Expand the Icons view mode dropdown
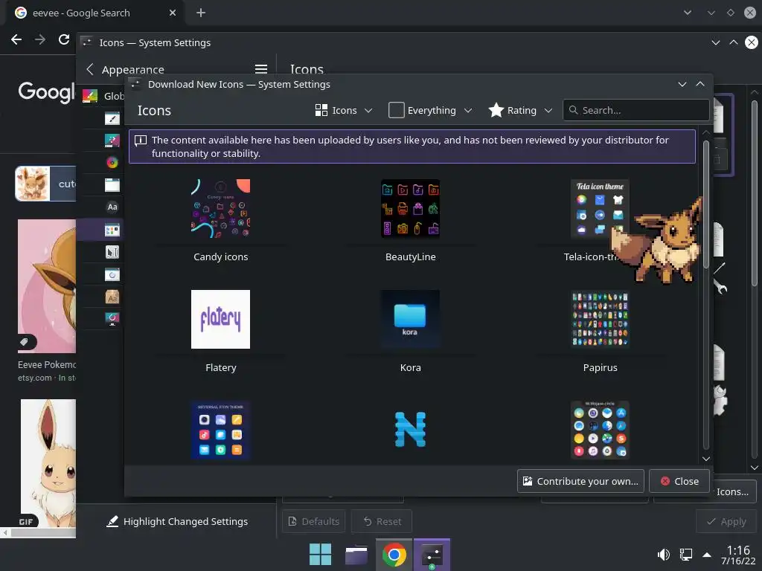Image resolution: width=762 pixels, height=571 pixels. coord(344,110)
